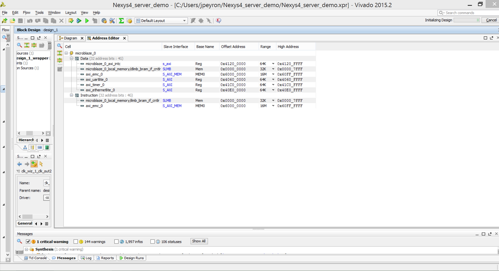Image resolution: width=499 pixels, height=271 pixels.
Task: Click the Run Implementation play icon
Action: point(87,21)
